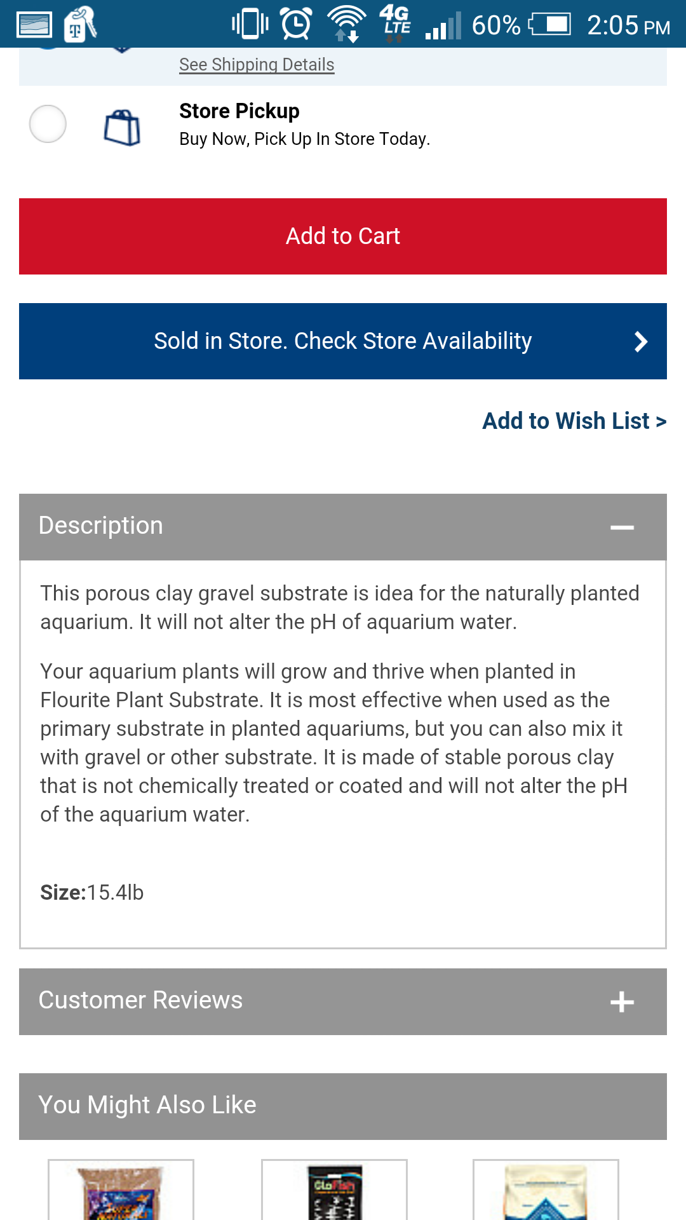Add item via Add to Wish List link
Viewport: 686px width, 1220px height.
[574, 421]
